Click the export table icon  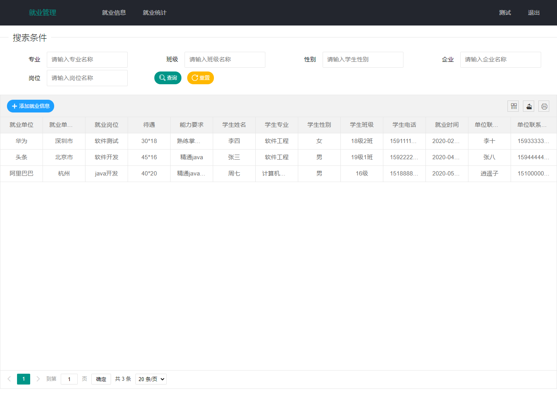tap(529, 106)
